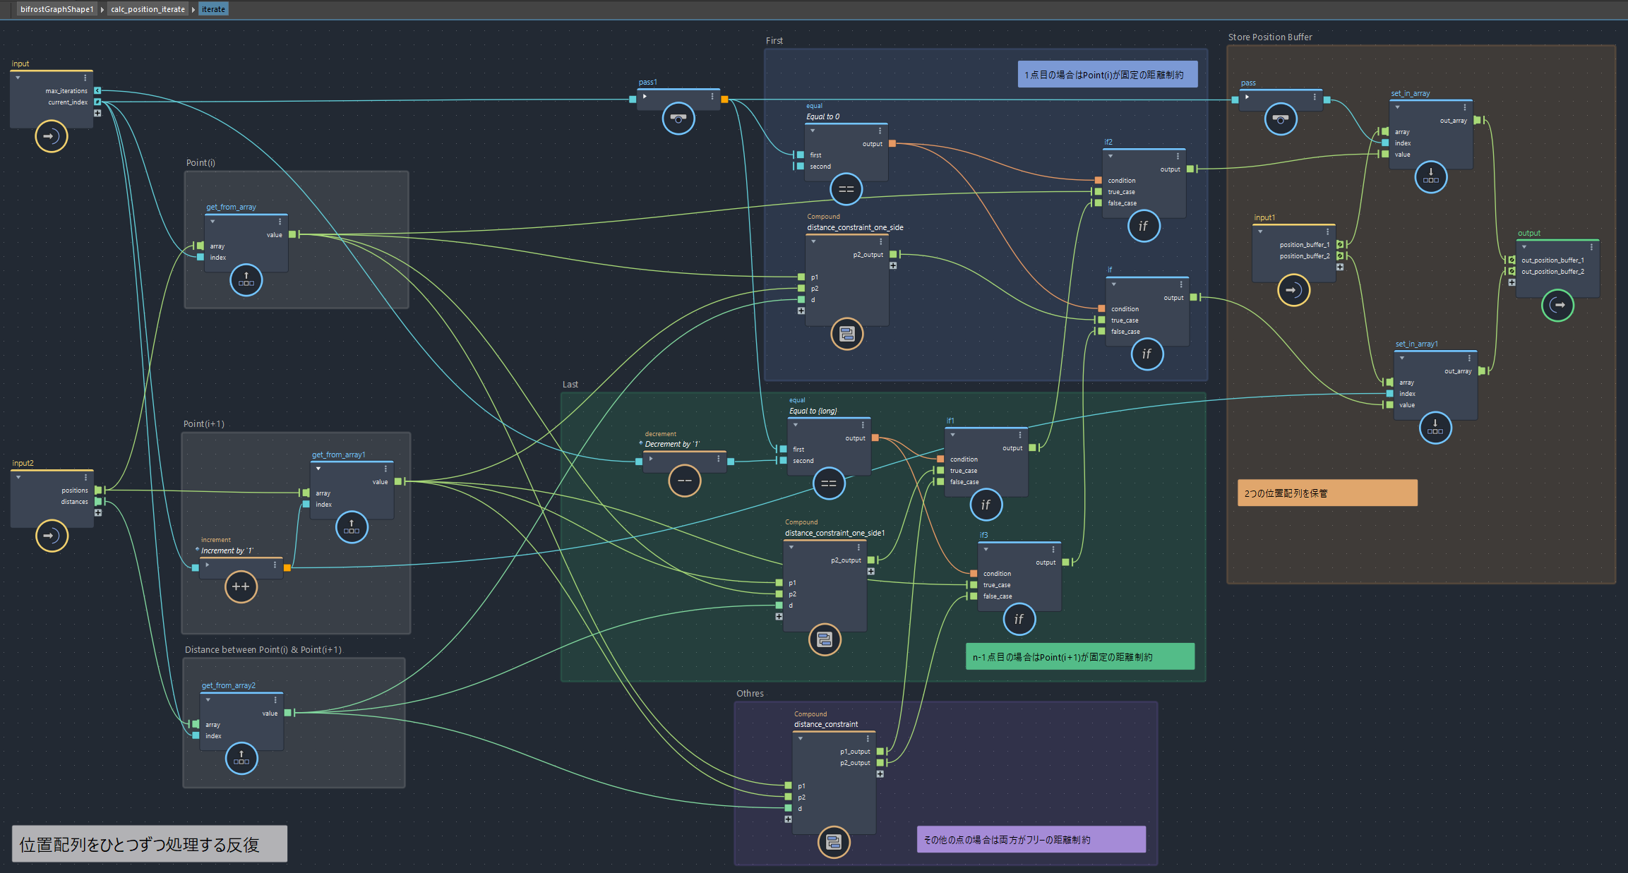Click the if2 node's if icon

coord(1143,227)
